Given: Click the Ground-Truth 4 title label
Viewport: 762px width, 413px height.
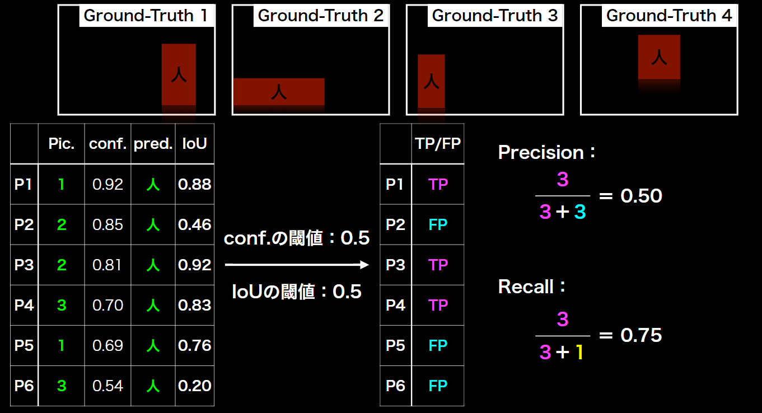Looking at the screenshot, I should coord(669,16).
